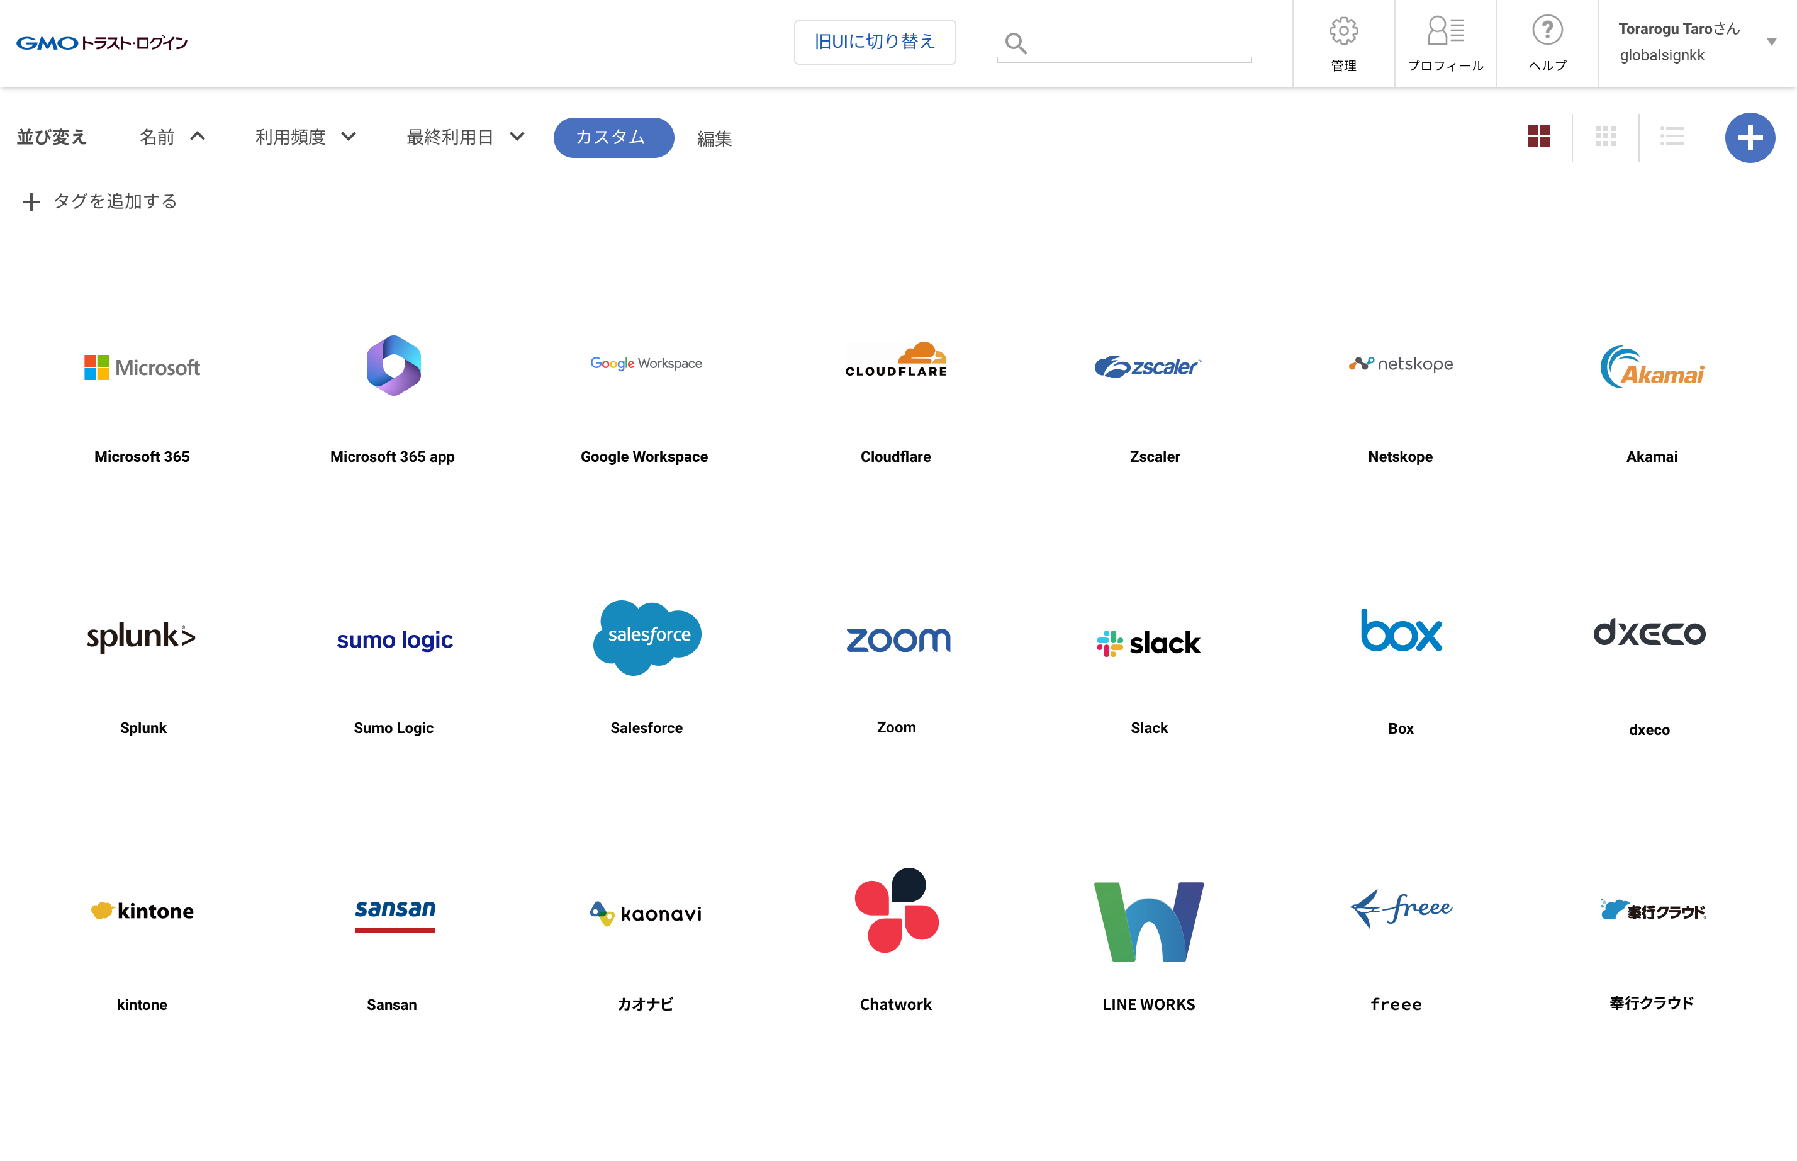Click 編集 to edit custom order
The height and width of the screenshot is (1161, 1797).
click(x=714, y=138)
